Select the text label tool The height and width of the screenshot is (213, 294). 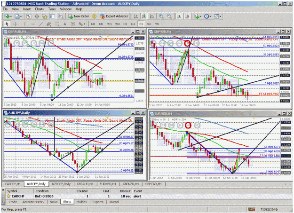pos(73,24)
